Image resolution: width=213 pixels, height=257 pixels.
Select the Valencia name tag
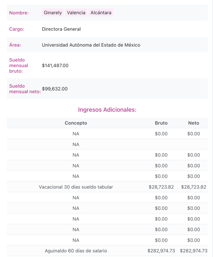coord(76,13)
